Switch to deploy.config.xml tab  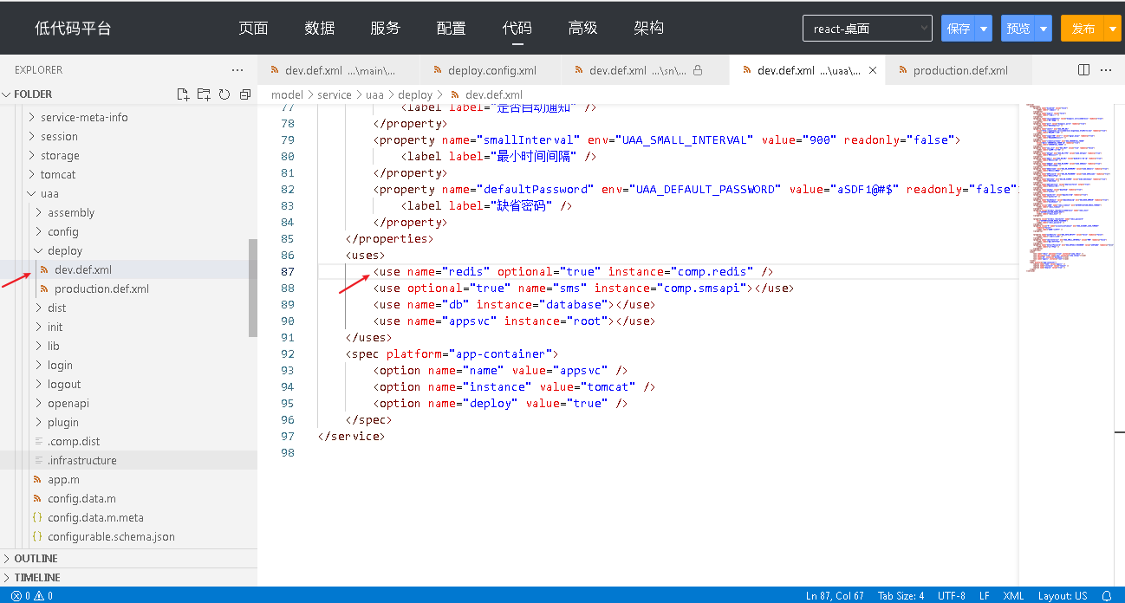pyautogui.click(x=491, y=71)
